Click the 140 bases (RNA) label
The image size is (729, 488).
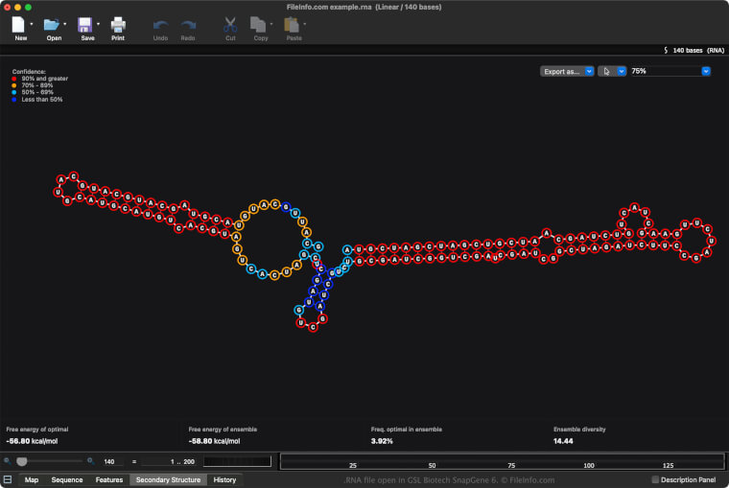(698, 50)
